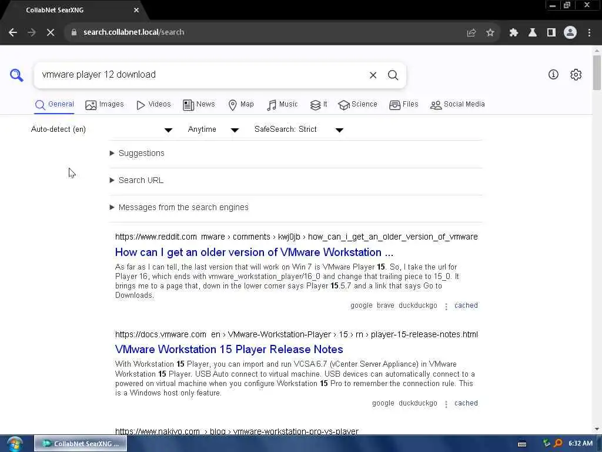
Task: Click the page vertical scrollbar thumb
Action: tap(597, 72)
